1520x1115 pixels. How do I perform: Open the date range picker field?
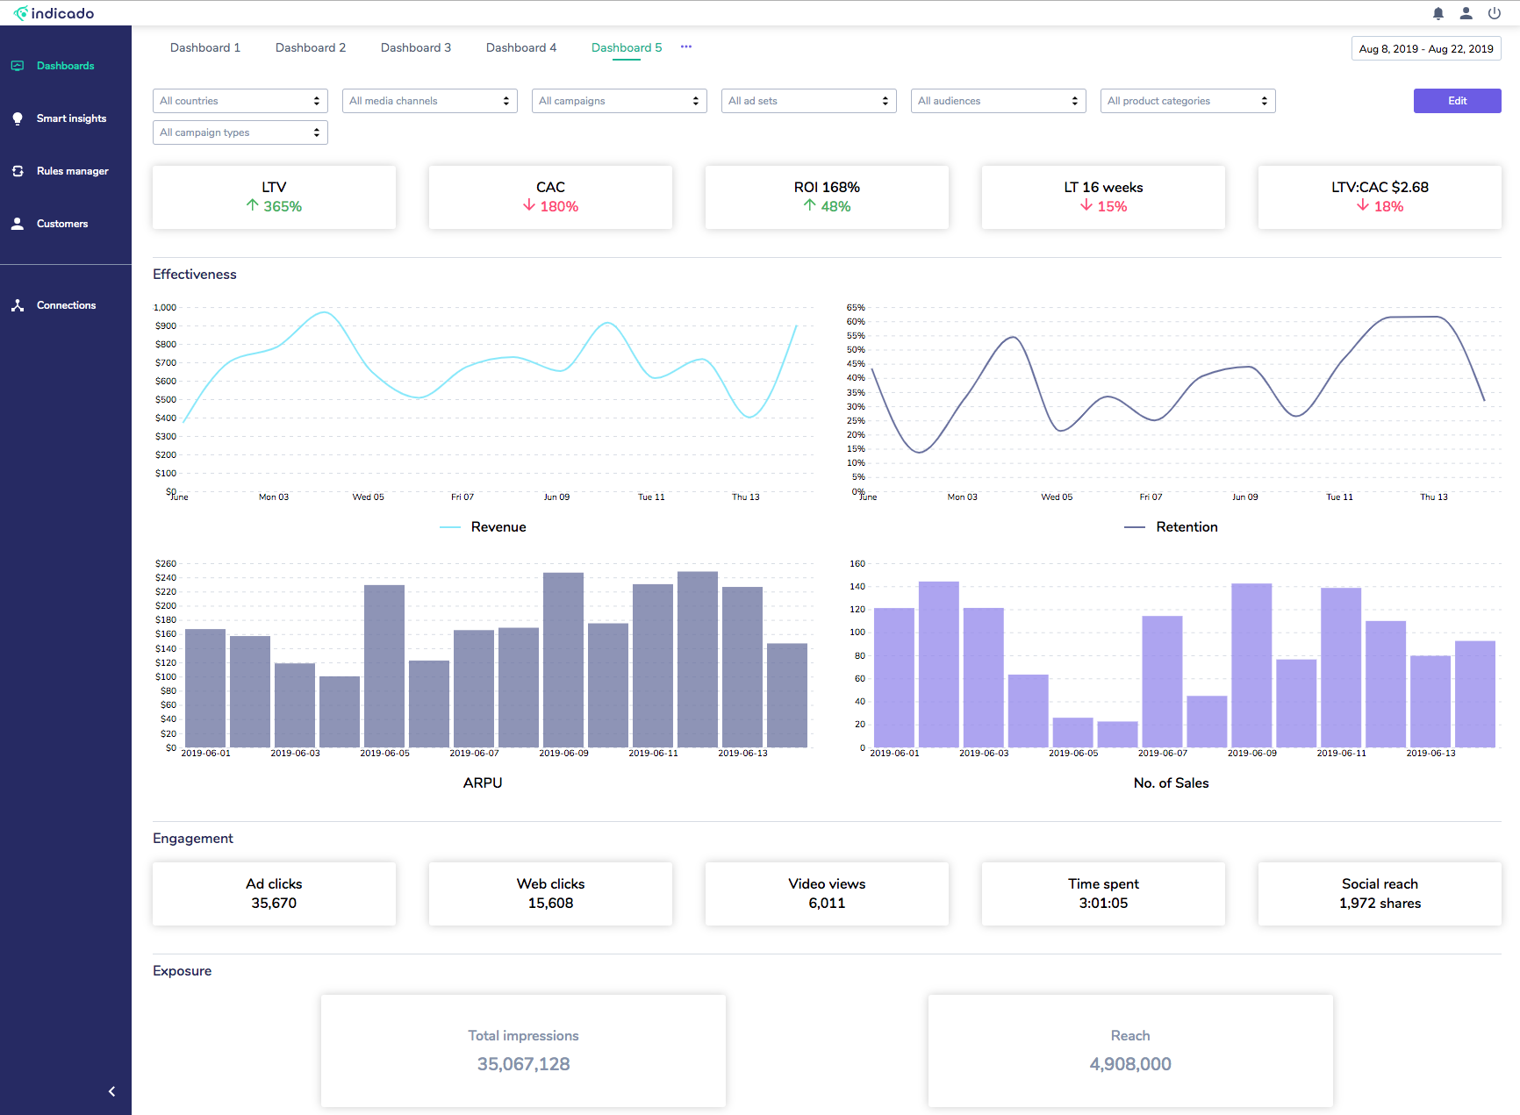coord(1426,49)
